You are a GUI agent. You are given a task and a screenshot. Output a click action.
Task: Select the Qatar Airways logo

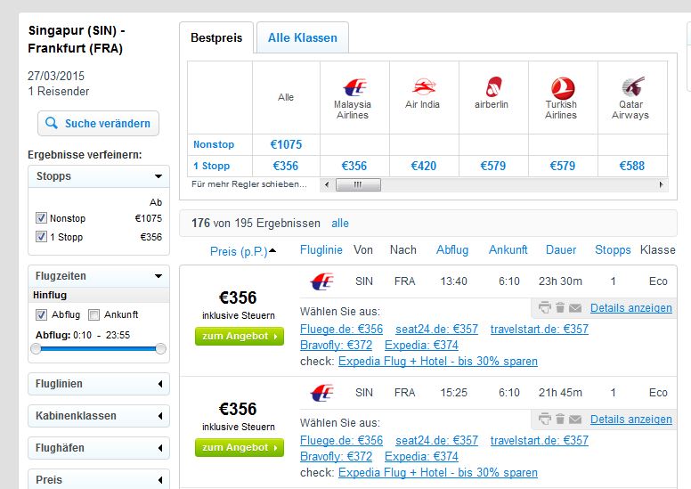(633, 86)
